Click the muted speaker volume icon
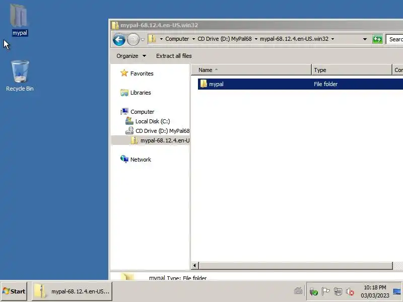The width and height of the screenshot is (403, 302). [350, 291]
